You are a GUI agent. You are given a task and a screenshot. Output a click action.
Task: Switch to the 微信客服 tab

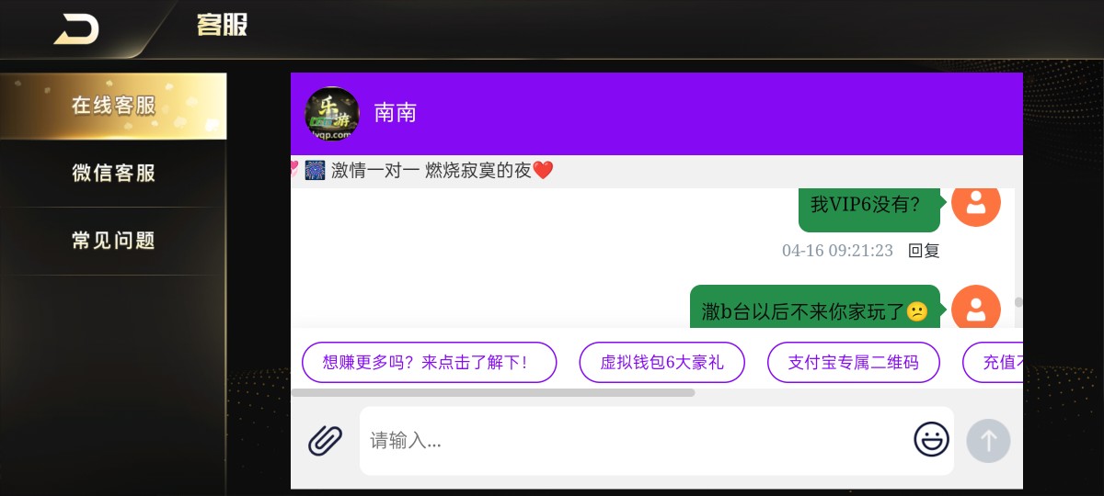click(113, 173)
